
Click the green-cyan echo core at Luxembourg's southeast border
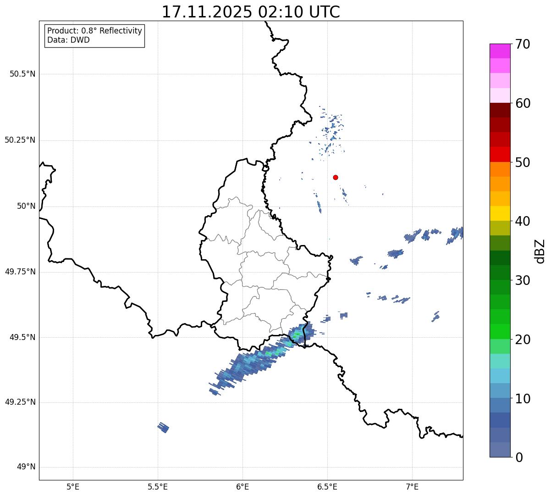(298, 335)
